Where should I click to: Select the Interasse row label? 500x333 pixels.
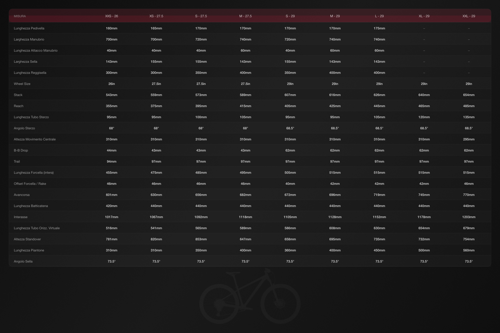pos(21,217)
